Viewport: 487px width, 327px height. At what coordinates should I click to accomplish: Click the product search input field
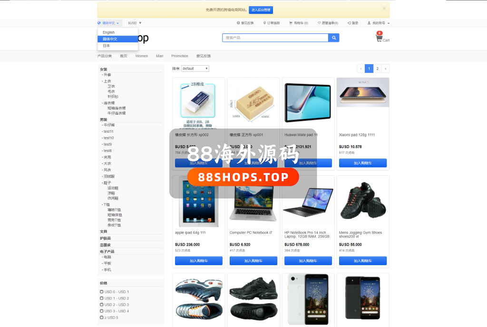point(275,38)
